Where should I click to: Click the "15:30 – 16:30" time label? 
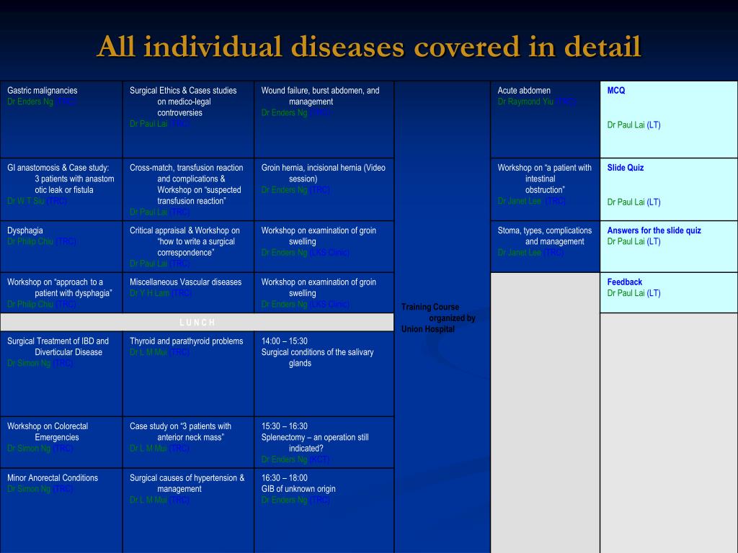(284, 426)
